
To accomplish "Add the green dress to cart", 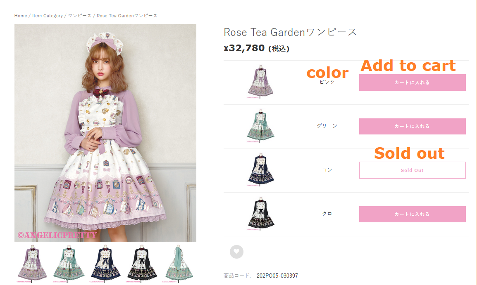I will tap(412, 126).
